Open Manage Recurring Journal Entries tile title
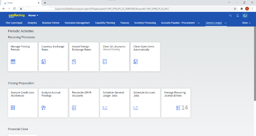This screenshot has width=256, height=136. pyautogui.click(x=175, y=94)
